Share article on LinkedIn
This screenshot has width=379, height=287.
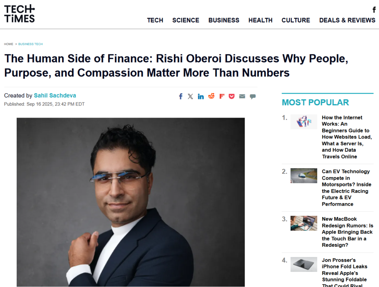201,96
